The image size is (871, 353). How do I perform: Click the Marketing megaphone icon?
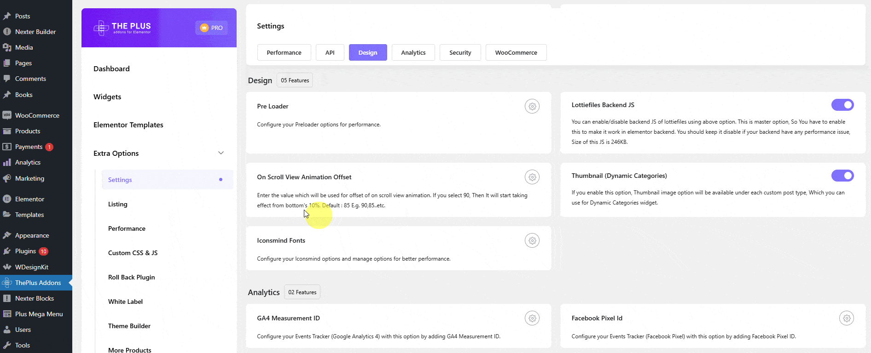click(x=7, y=178)
